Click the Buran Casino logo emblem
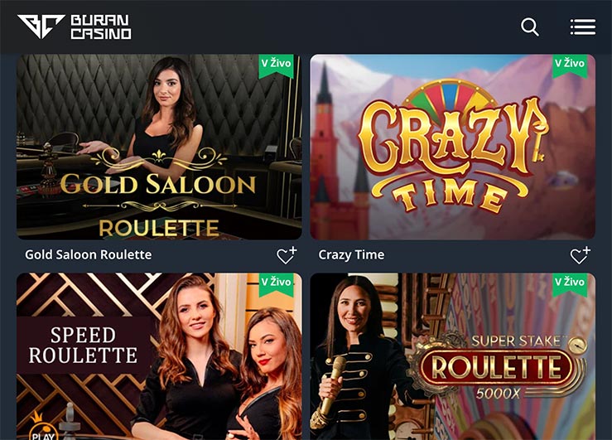Image resolution: width=612 pixels, height=440 pixels. coord(41,27)
